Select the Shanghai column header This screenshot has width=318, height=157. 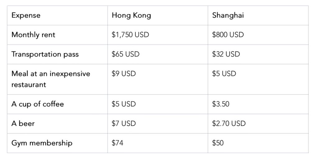228,15
